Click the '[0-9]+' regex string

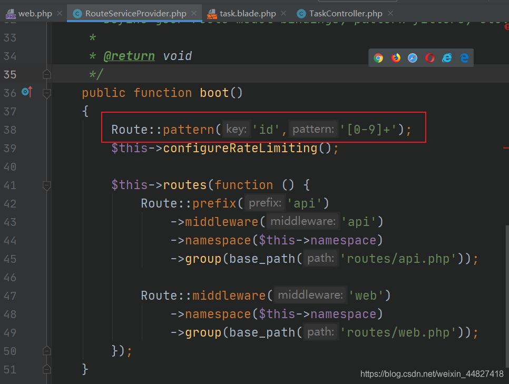[x=368, y=130]
